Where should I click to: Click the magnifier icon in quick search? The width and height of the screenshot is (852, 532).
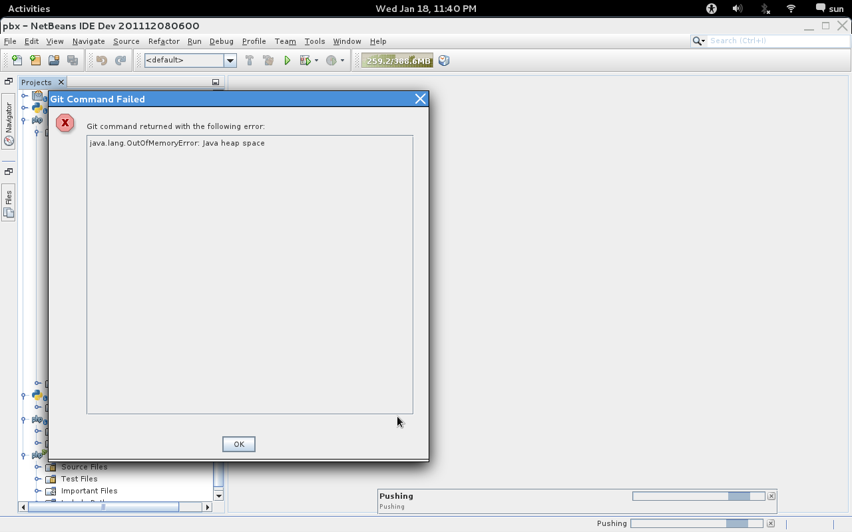[697, 41]
